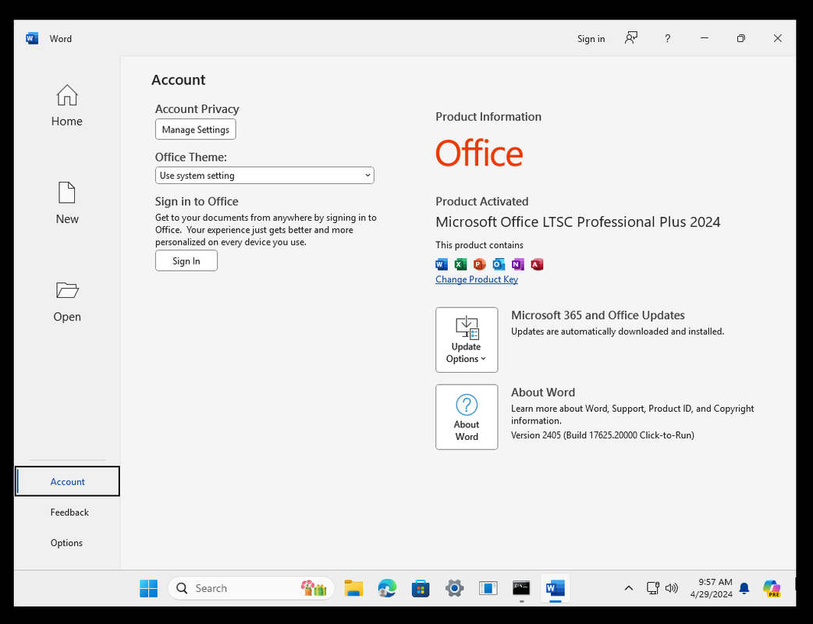813x624 pixels.
Task: Open Settings gear from taskbar
Action: [454, 588]
